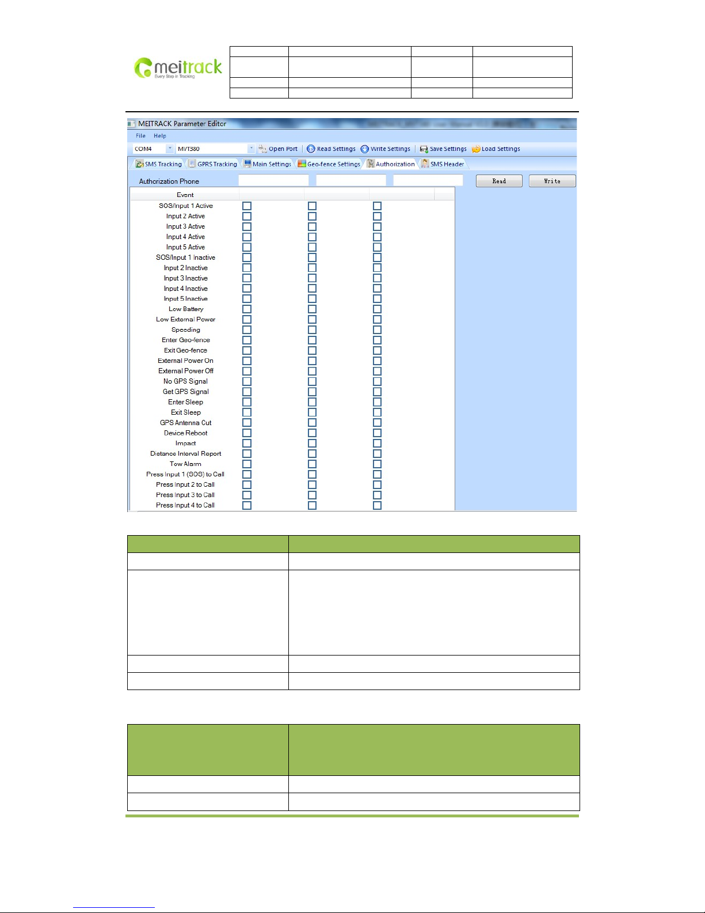The width and height of the screenshot is (705, 913).
Task: Select the 'SOS/Input 1 Inactive' row label
Action: [x=185, y=257]
